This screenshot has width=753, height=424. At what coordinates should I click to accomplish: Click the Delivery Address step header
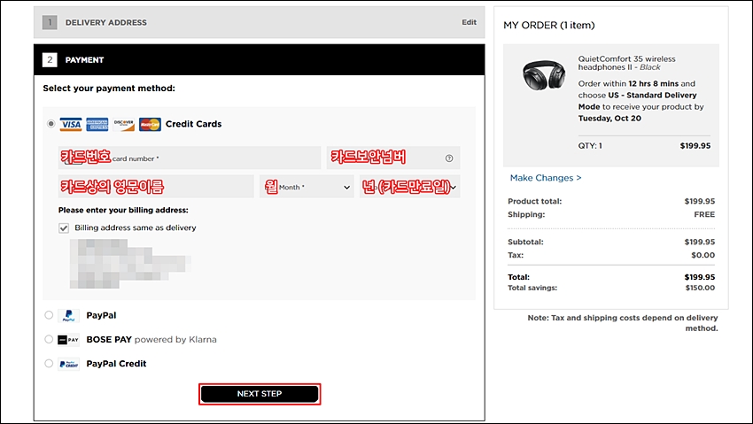[x=259, y=22]
